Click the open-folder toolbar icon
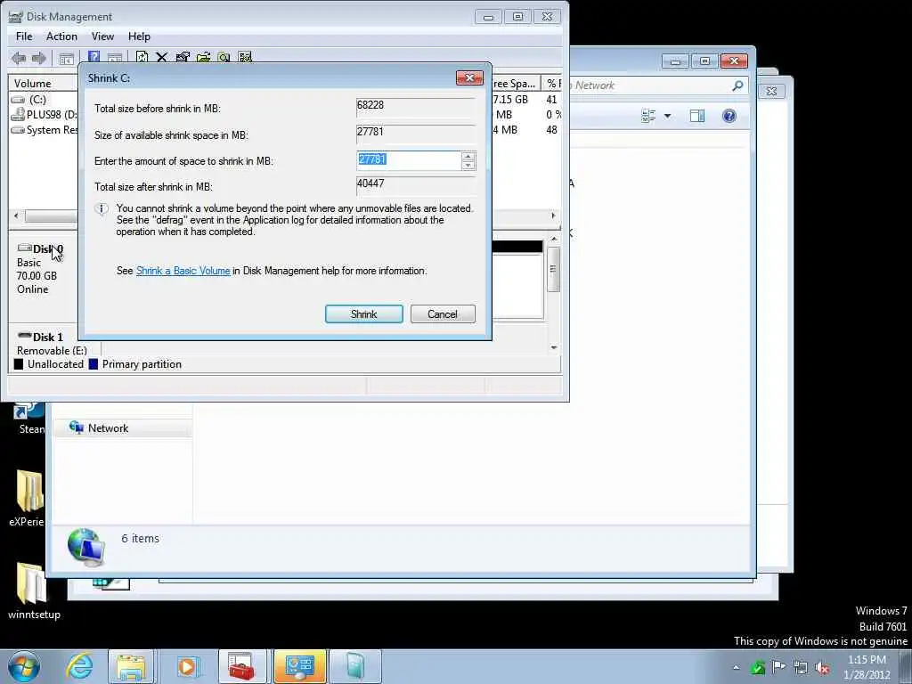 point(204,57)
